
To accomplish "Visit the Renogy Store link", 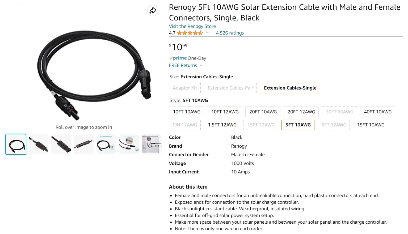I will tap(192, 26).
